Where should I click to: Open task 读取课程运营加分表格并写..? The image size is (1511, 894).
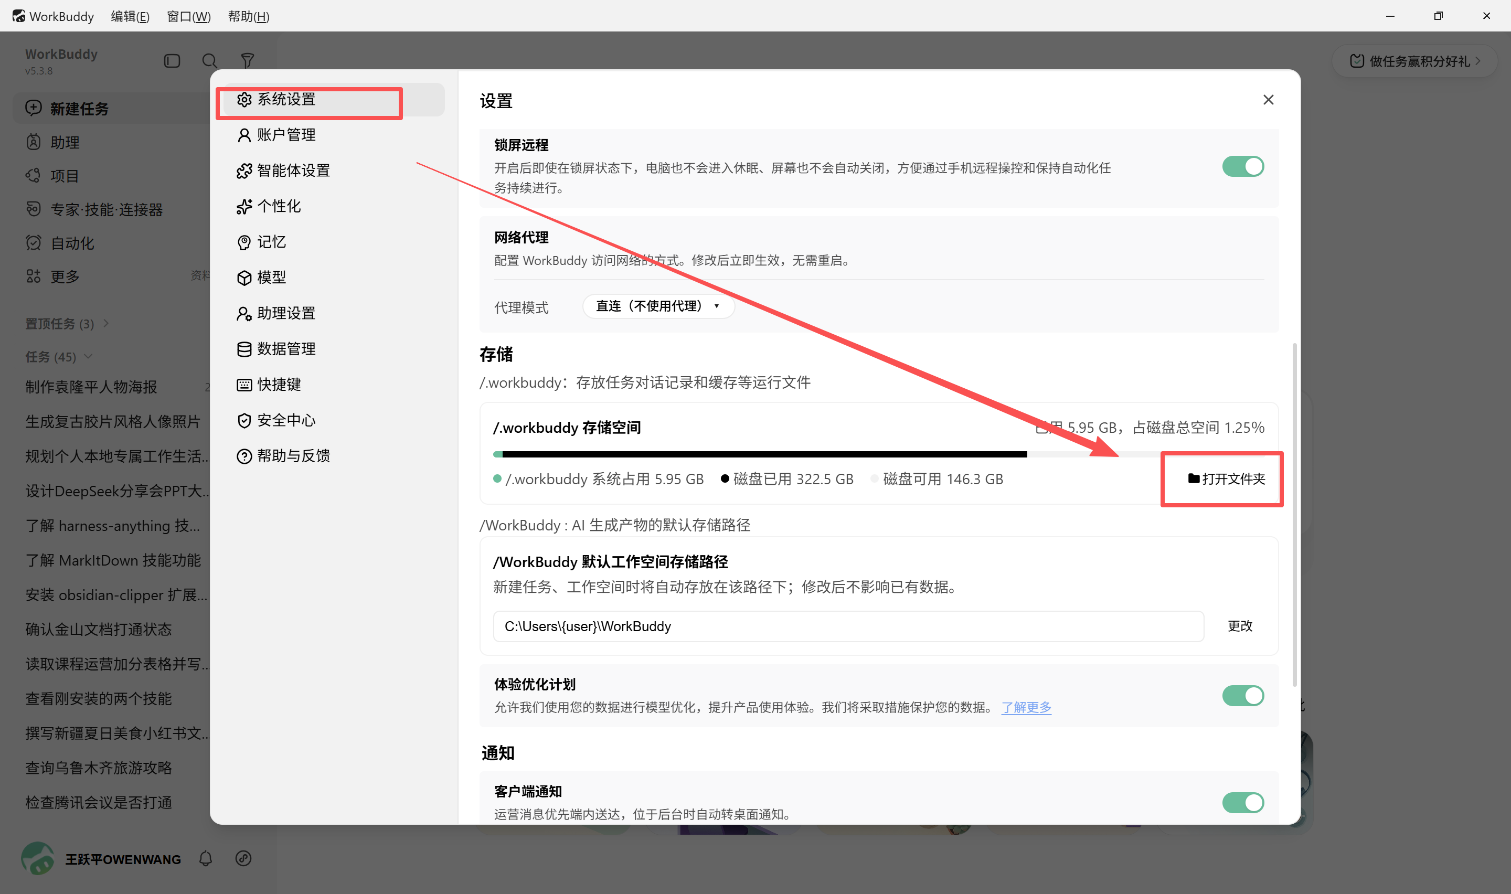pyautogui.click(x=117, y=665)
